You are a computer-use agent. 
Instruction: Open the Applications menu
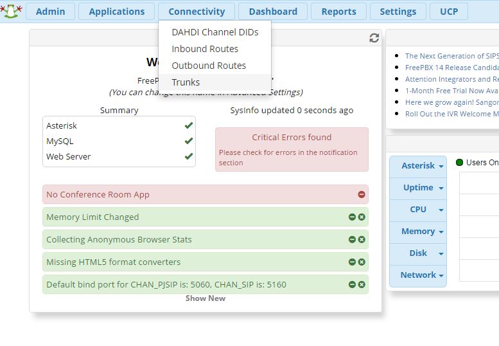click(116, 12)
